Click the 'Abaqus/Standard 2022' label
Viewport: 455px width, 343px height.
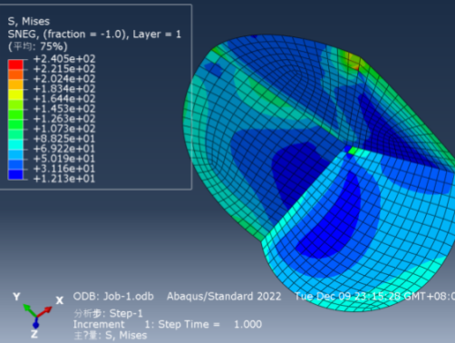click(224, 297)
